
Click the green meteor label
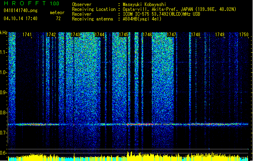(x=57, y=12)
